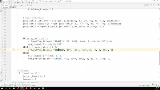Click the inspection status indicator above the scrollbar
The image size is (160, 90).
[x=159, y=9]
